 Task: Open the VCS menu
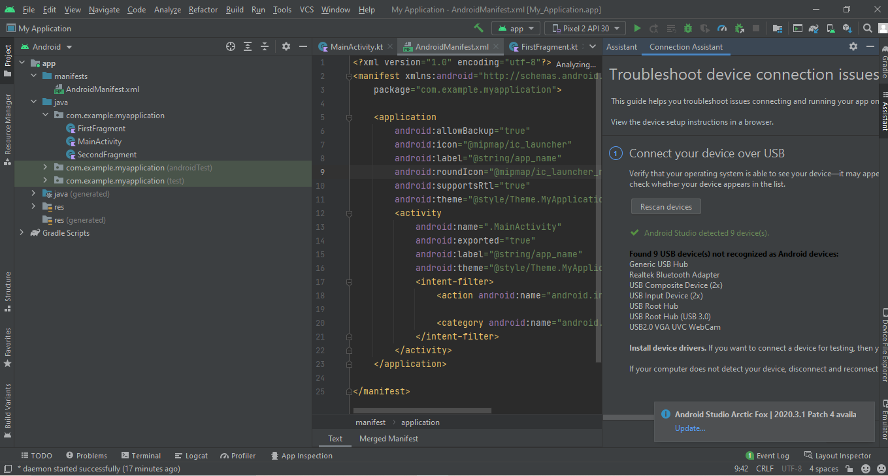[306, 10]
